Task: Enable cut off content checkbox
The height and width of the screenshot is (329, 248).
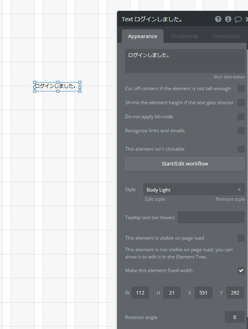Action: pos(241,89)
